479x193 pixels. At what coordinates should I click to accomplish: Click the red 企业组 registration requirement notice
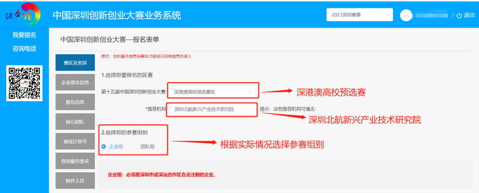coord(162,175)
